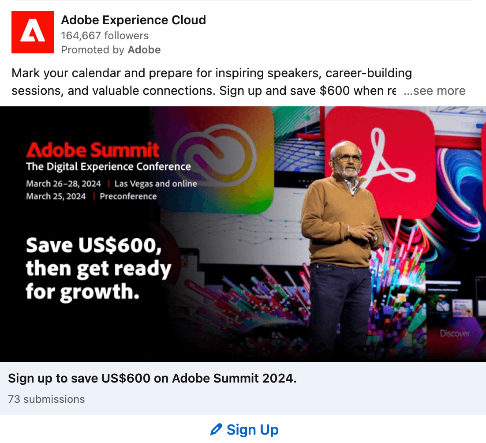
Task: Click headline Sign up to save US$600
Action: 152,378
